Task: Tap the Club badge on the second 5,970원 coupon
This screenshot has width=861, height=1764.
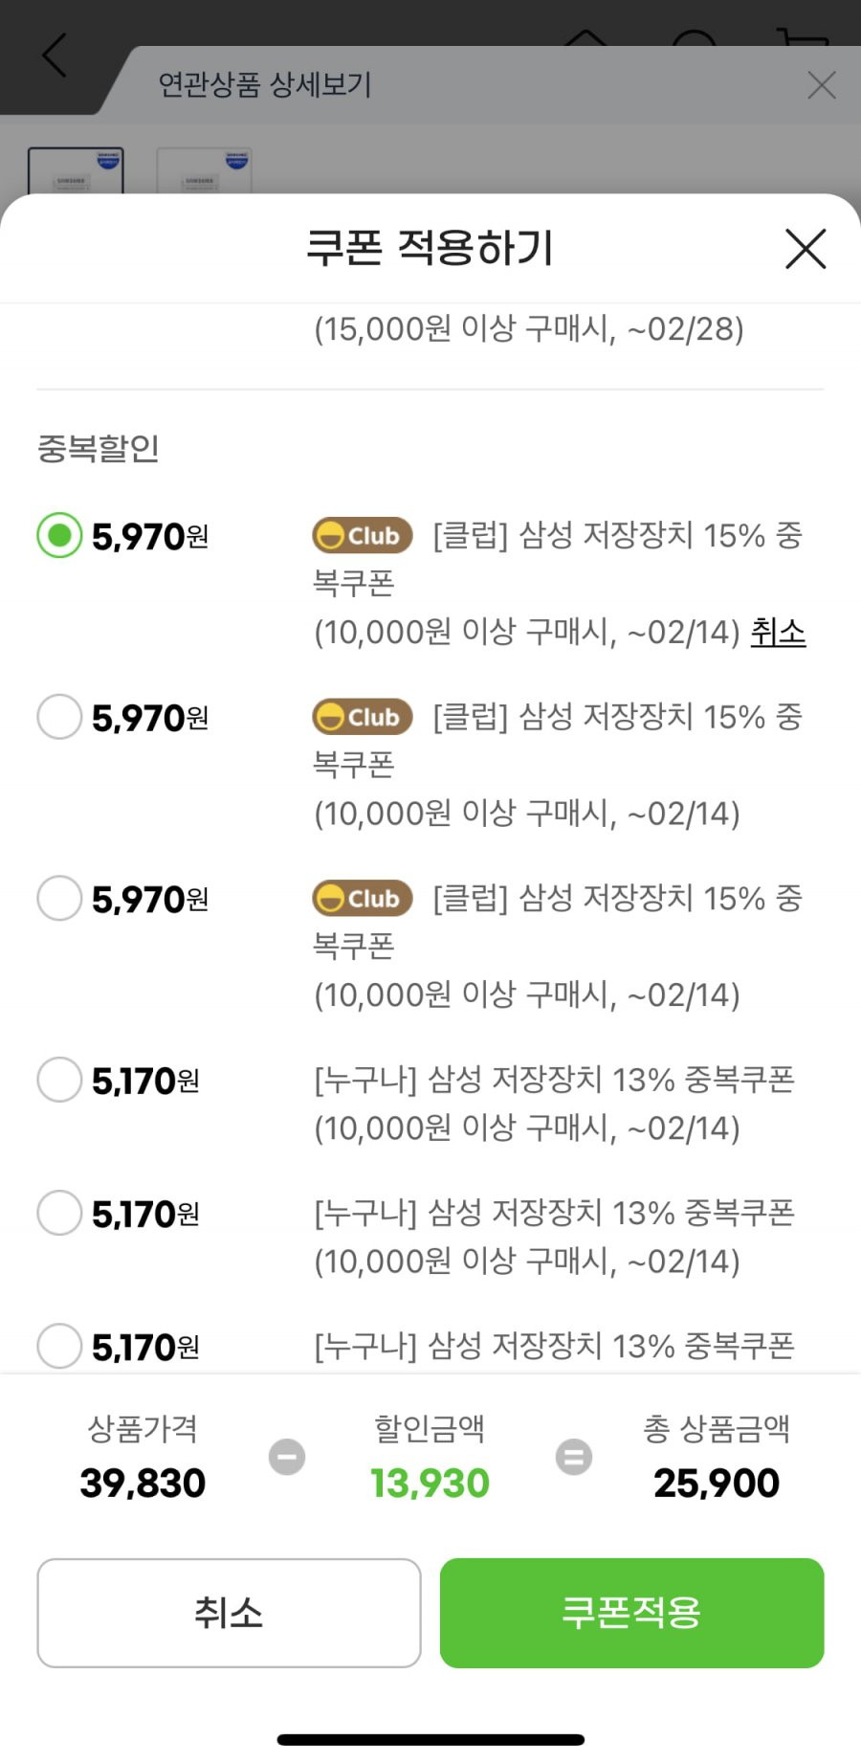Action: click(x=363, y=716)
